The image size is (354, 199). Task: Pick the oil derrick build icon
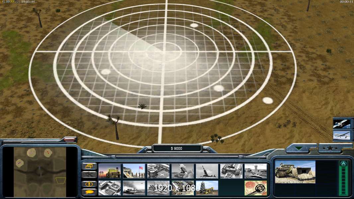click(x=207, y=188)
